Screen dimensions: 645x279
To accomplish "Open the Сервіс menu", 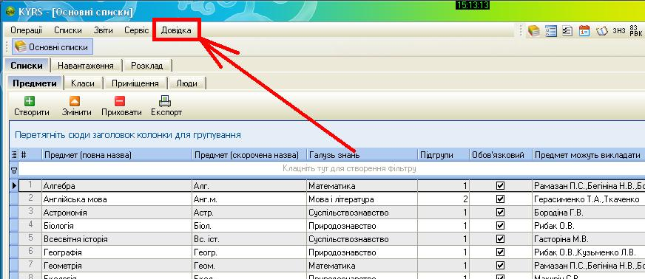I will 136,30.
